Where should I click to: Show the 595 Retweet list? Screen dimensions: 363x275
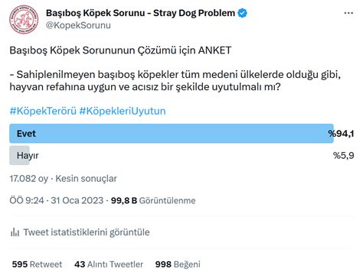(37, 264)
